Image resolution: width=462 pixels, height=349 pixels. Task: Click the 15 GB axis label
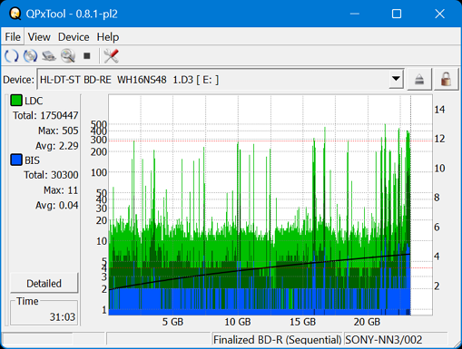coord(302,322)
